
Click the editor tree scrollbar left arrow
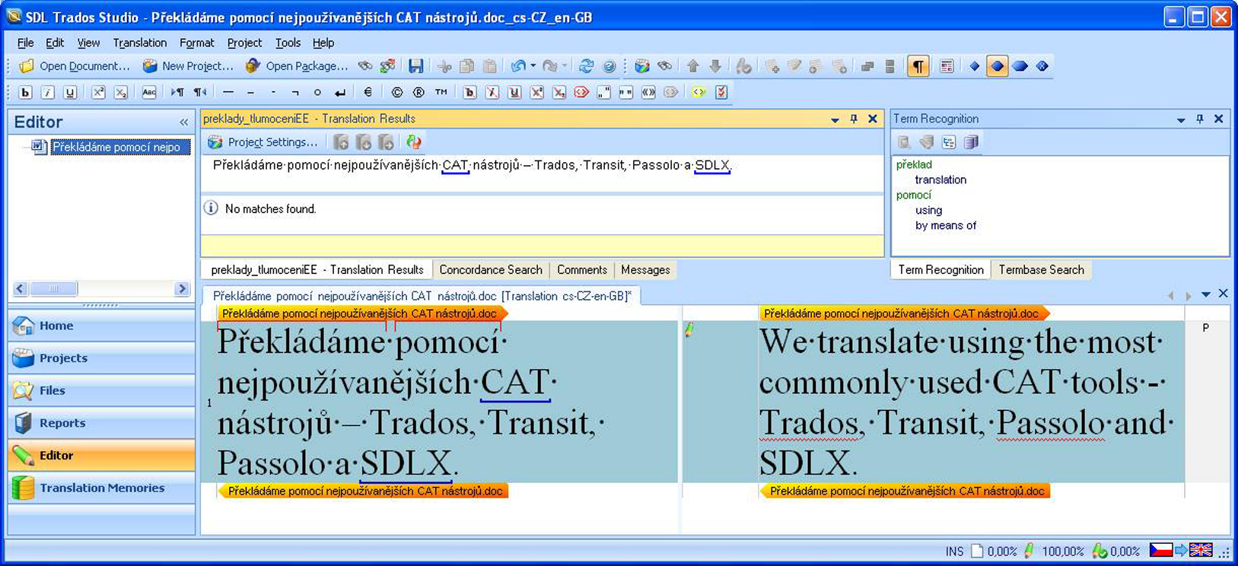[x=21, y=288]
